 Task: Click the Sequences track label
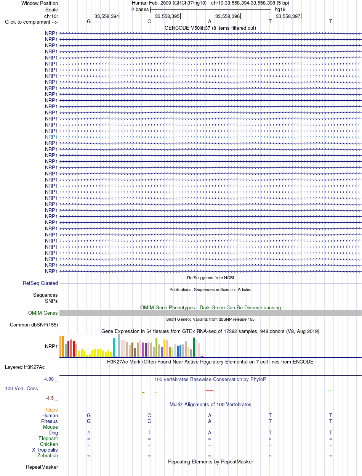pos(46,295)
